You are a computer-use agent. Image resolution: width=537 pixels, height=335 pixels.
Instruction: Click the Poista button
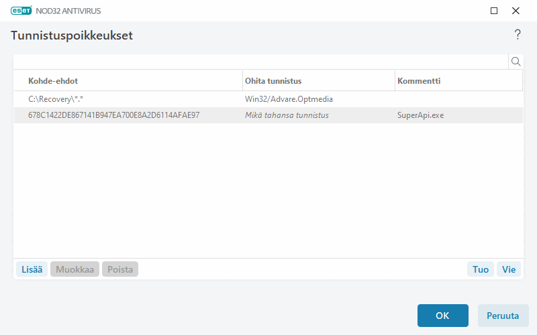tap(120, 269)
